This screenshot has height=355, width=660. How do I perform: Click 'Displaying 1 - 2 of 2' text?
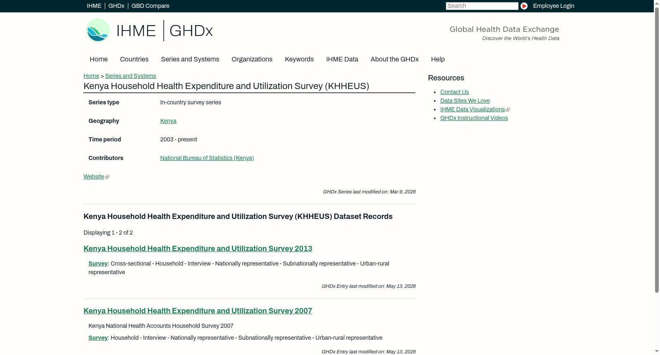(x=108, y=233)
